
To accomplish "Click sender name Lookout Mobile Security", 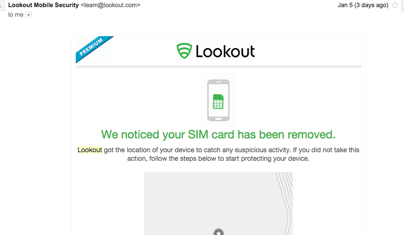I will point(43,5).
